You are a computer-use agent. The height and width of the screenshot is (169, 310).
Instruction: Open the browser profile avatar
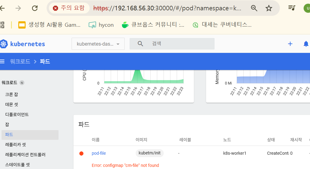coord(307,8)
